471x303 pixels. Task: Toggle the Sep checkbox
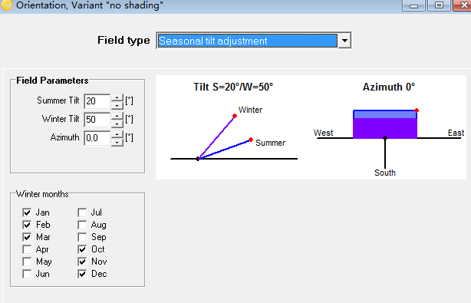click(x=82, y=237)
